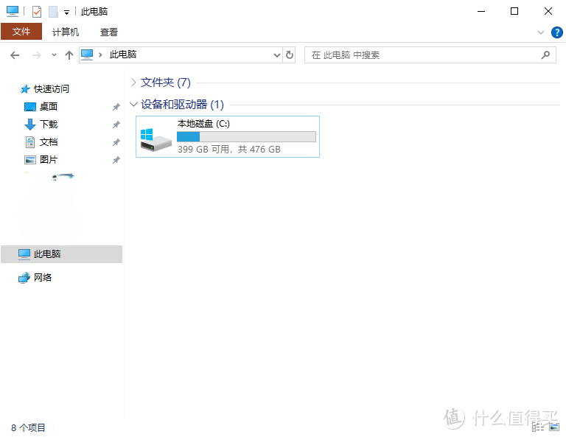Screen dimensions: 566x437
Task: Refresh the 此电脑 view
Action: coord(290,55)
